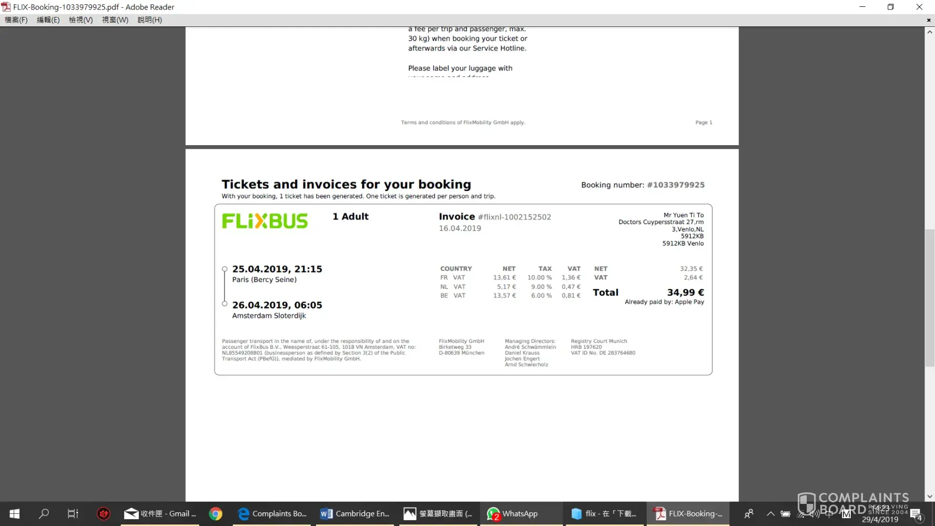Click the invoice date 16.04.2019

tap(460, 228)
